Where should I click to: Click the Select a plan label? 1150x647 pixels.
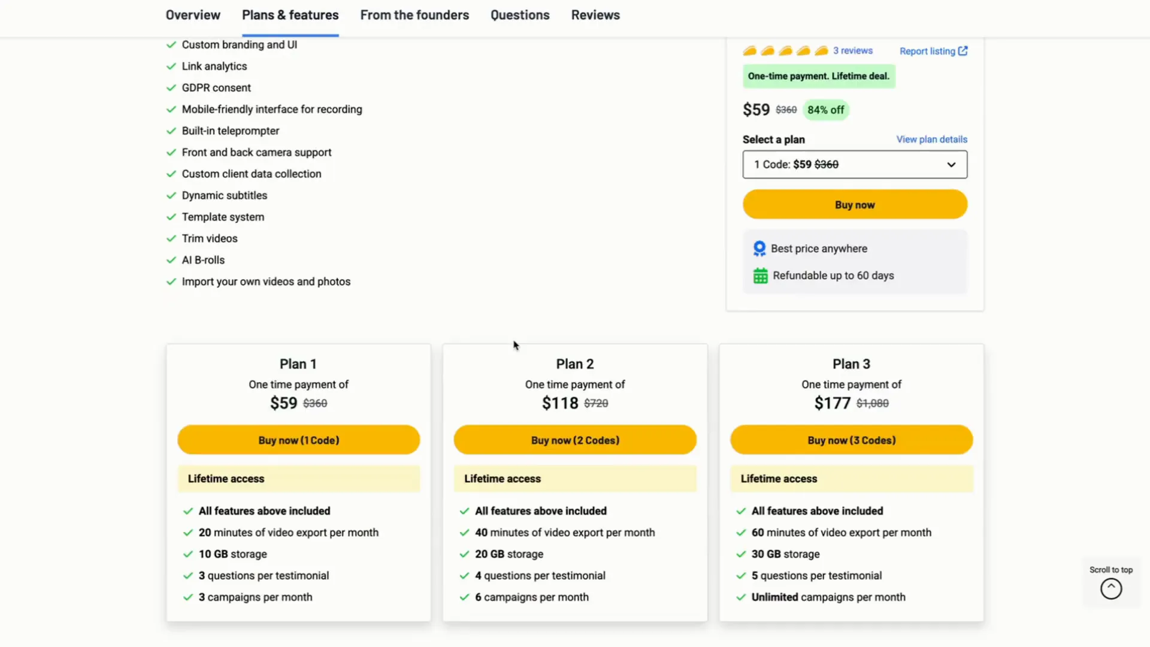click(x=774, y=140)
